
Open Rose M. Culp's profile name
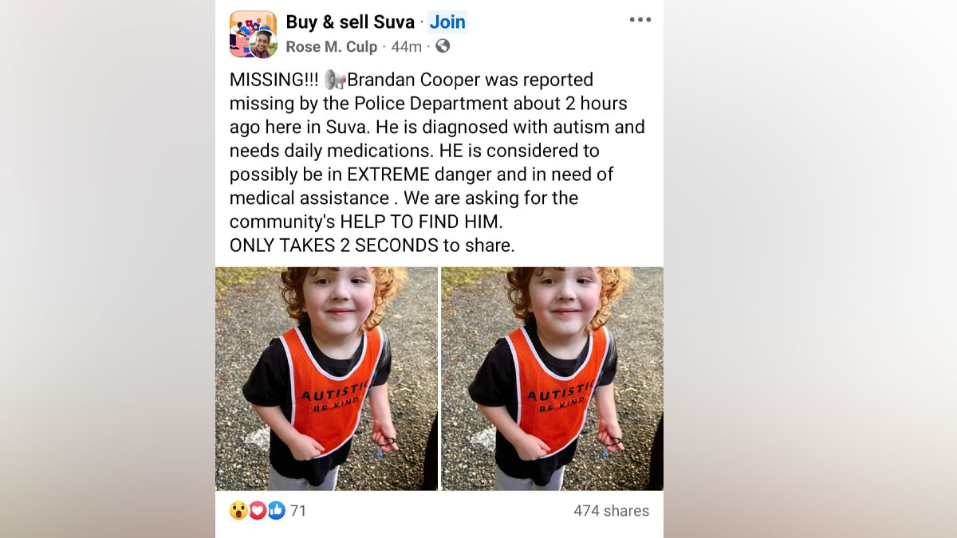click(x=332, y=46)
